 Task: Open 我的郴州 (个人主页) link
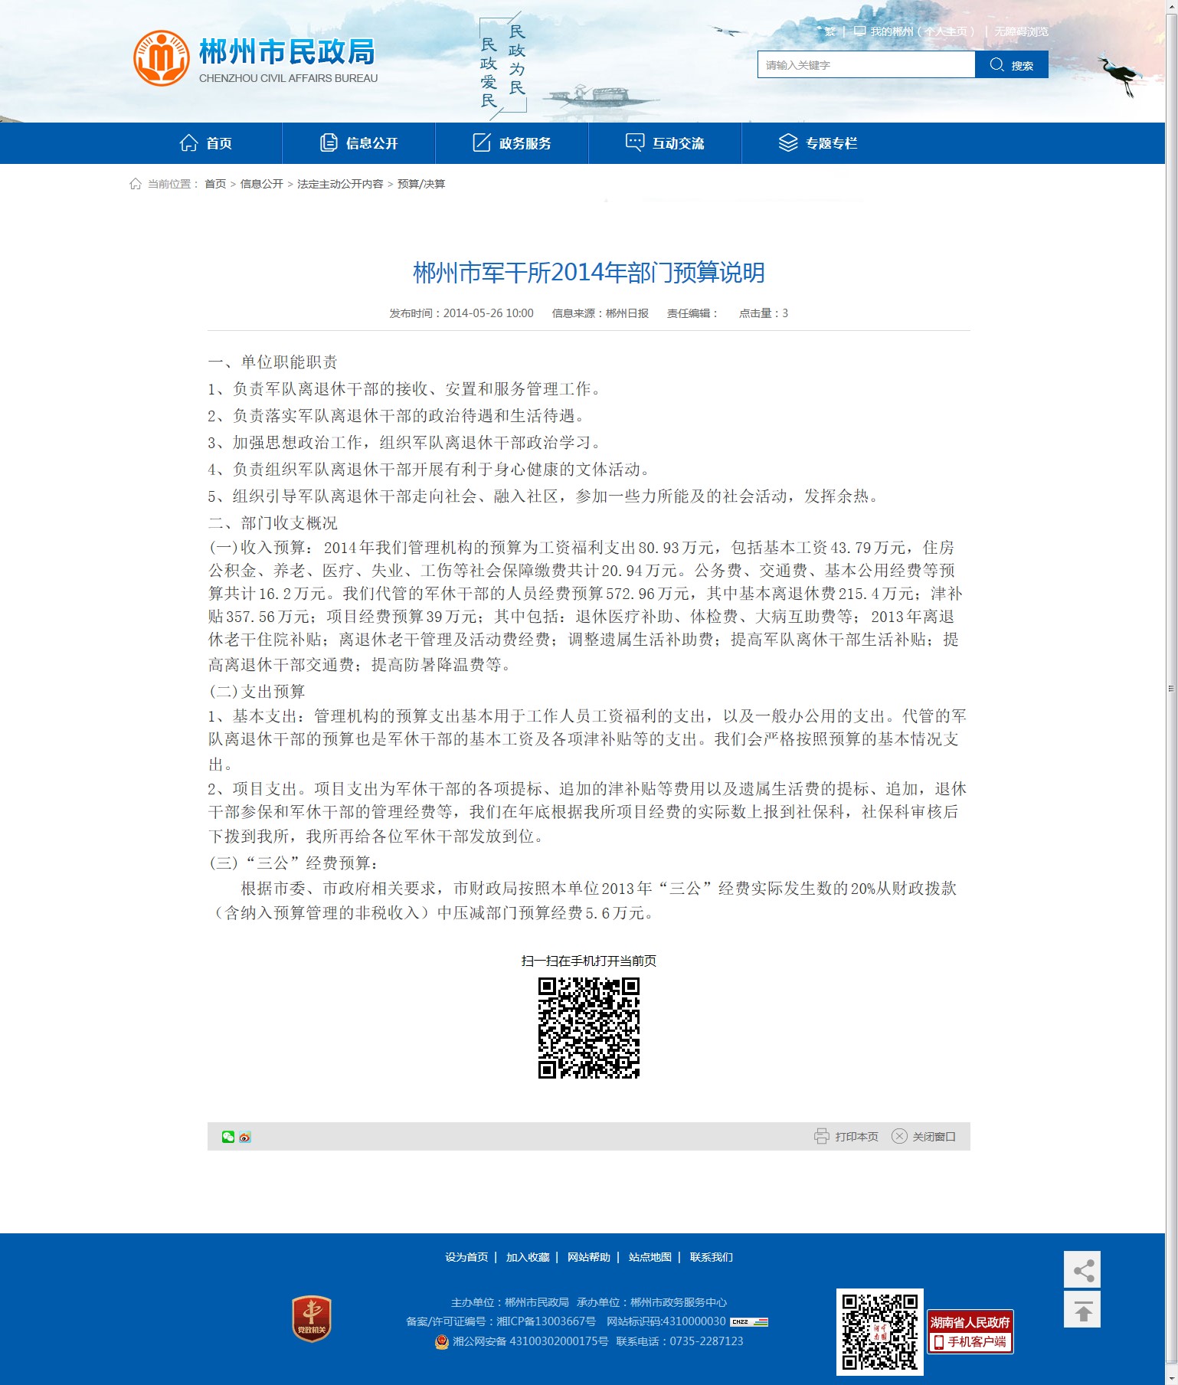(x=922, y=31)
